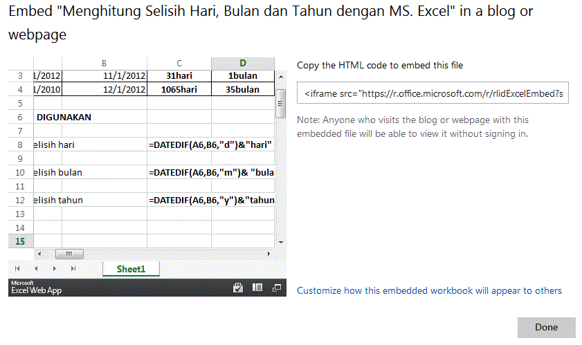Select row 10 header
The height and width of the screenshot is (345, 582).
coord(20,173)
